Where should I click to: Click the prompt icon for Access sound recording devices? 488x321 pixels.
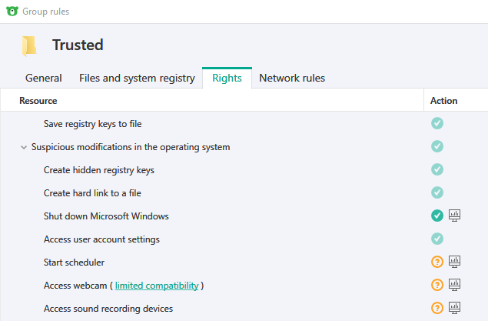click(x=437, y=308)
